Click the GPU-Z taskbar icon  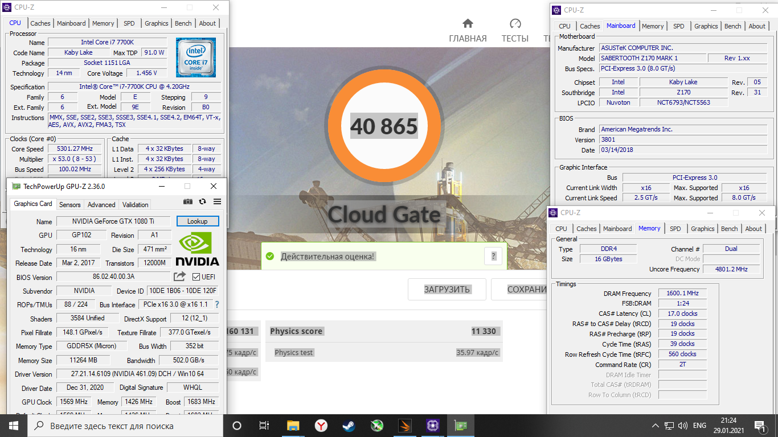pos(460,426)
